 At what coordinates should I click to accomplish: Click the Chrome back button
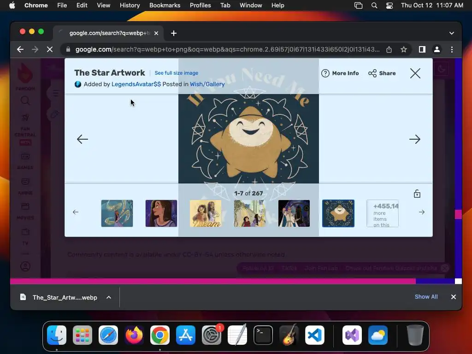pyautogui.click(x=20, y=49)
